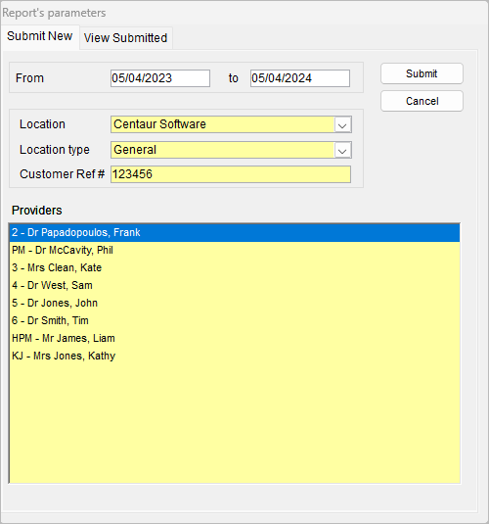
Task: Select provider 4 - Dr West, Sam
Action: [x=235, y=285]
